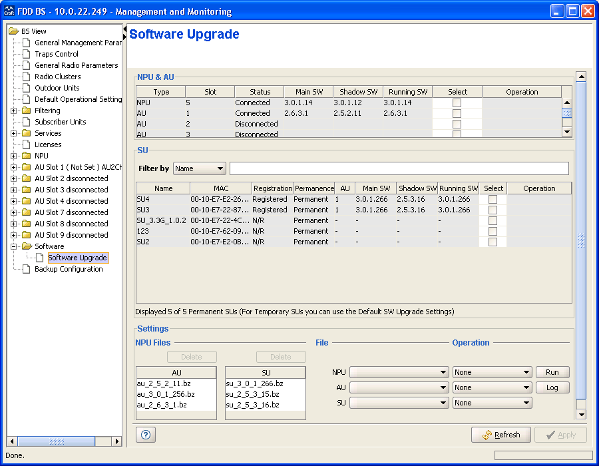The height and width of the screenshot is (466, 599).
Task: Click the help question mark icon
Action: tap(146, 435)
